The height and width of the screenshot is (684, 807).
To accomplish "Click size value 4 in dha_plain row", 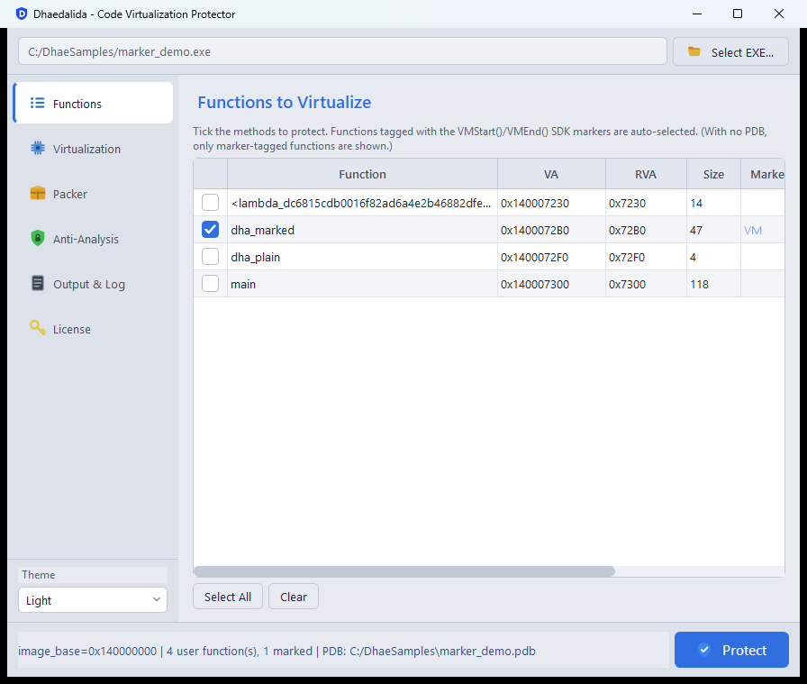I will pos(693,257).
